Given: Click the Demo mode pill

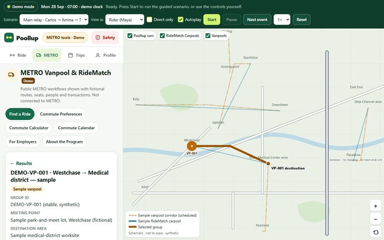Looking at the screenshot, I should (x=21, y=7).
